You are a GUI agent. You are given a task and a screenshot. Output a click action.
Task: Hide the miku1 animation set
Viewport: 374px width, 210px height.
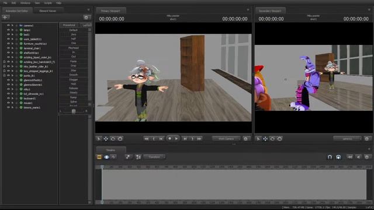[x=8, y=89]
